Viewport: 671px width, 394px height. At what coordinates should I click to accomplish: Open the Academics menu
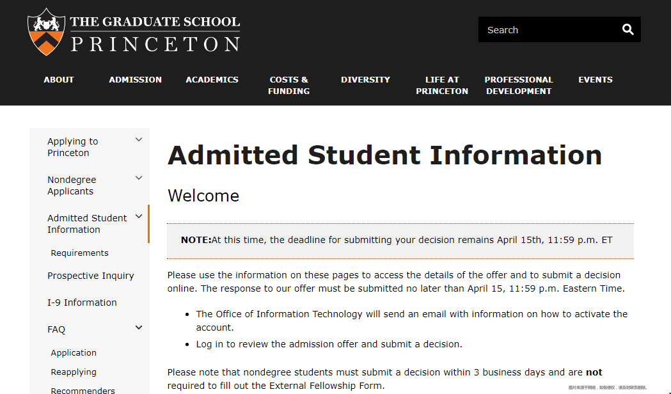point(212,79)
